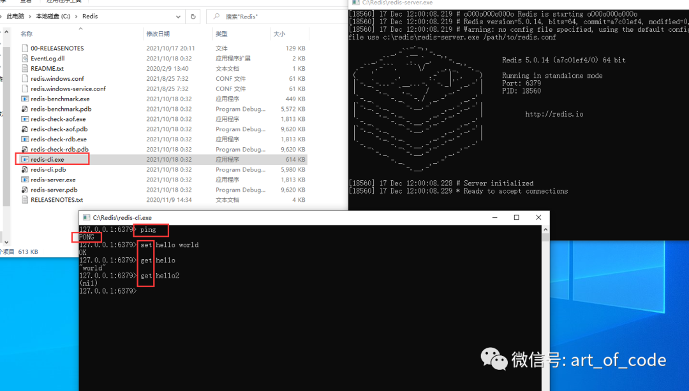
Task: Select the EventLog.dll file name
Action: point(48,59)
